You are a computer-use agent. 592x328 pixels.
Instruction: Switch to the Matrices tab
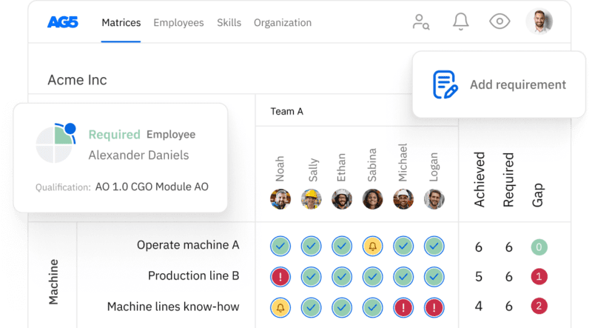[x=121, y=22]
